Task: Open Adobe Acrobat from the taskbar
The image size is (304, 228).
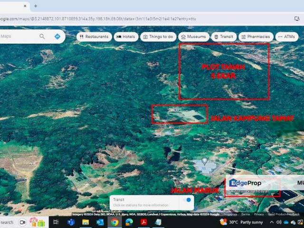Action: (143, 222)
